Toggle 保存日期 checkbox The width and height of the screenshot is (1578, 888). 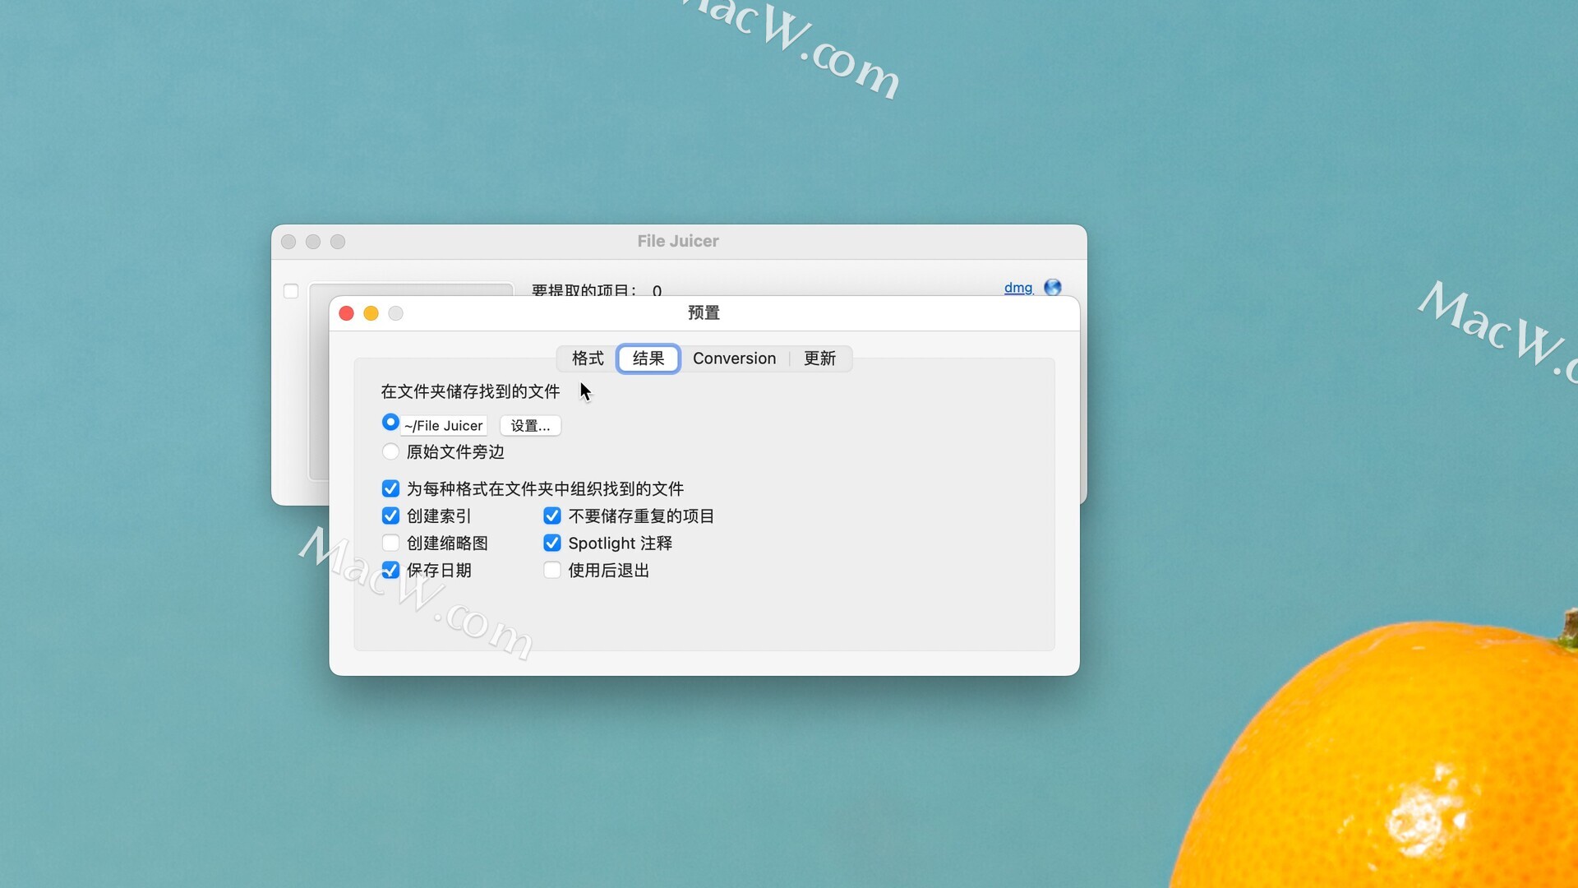(x=390, y=570)
